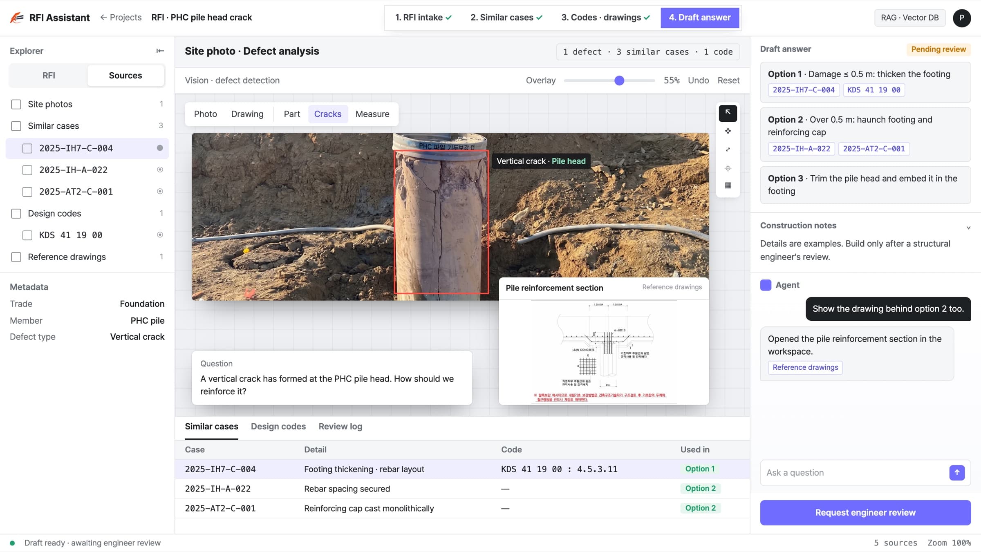
Task: Select the diagonal resize measure tool
Action: [728, 150]
